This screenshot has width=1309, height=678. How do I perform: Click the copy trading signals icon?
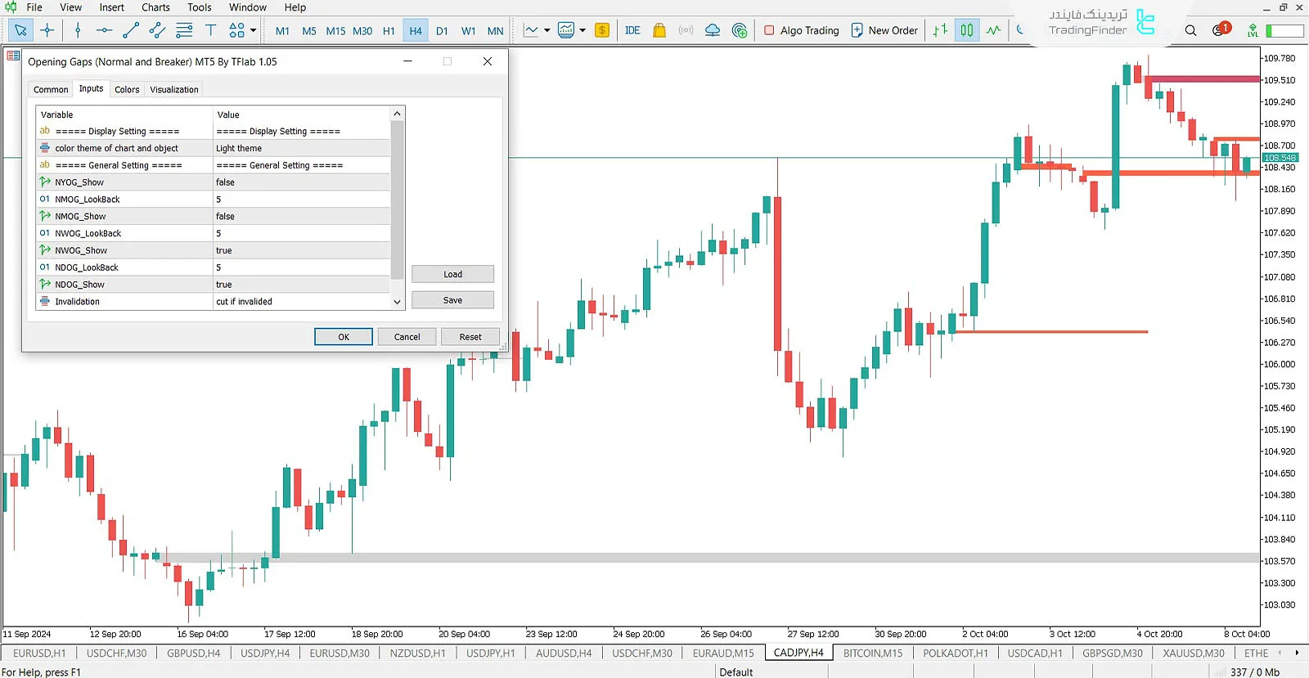740,30
